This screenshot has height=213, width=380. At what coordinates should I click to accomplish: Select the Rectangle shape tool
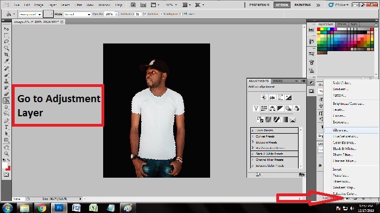pyautogui.click(x=7, y=140)
